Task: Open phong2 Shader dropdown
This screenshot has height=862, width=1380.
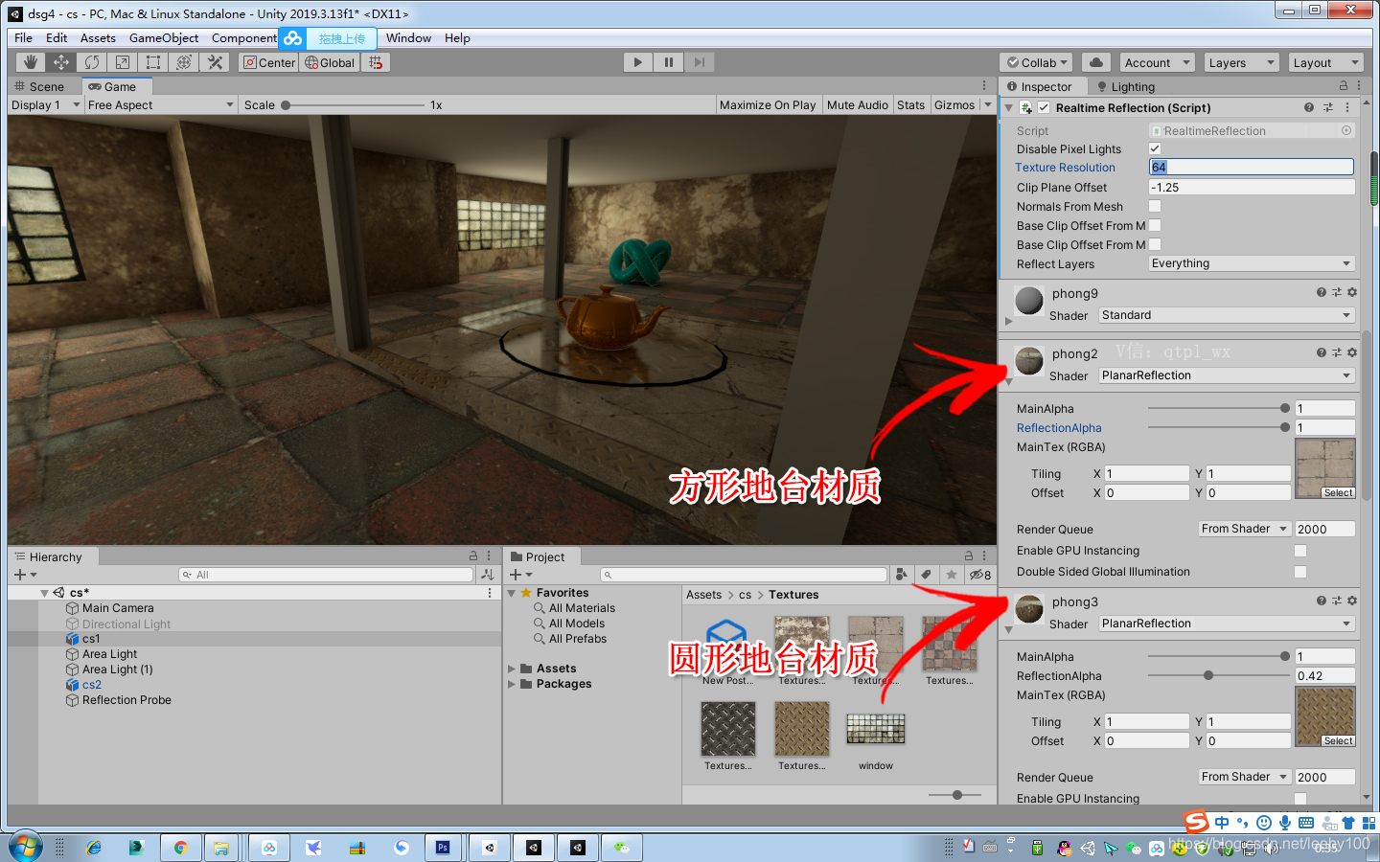Action: 1227,375
